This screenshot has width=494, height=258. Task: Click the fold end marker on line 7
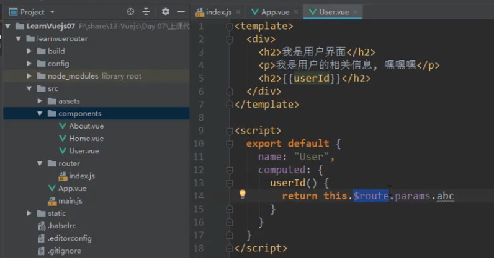coord(230,105)
